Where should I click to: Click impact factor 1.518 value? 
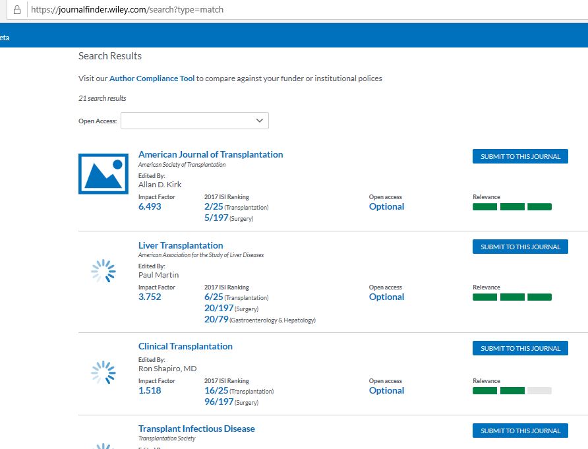click(x=150, y=390)
